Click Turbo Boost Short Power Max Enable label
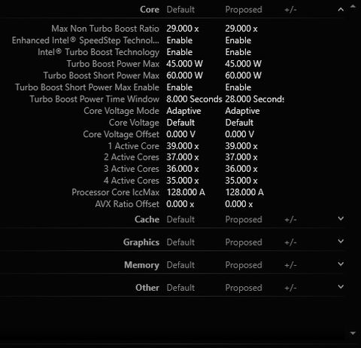Screen dimensions: 361x348 pyautogui.click(x=87, y=87)
